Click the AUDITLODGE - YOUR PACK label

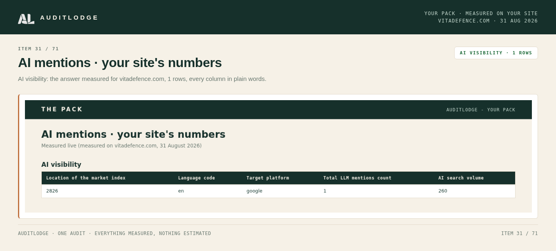pyautogui.click(x=481, y=110)
